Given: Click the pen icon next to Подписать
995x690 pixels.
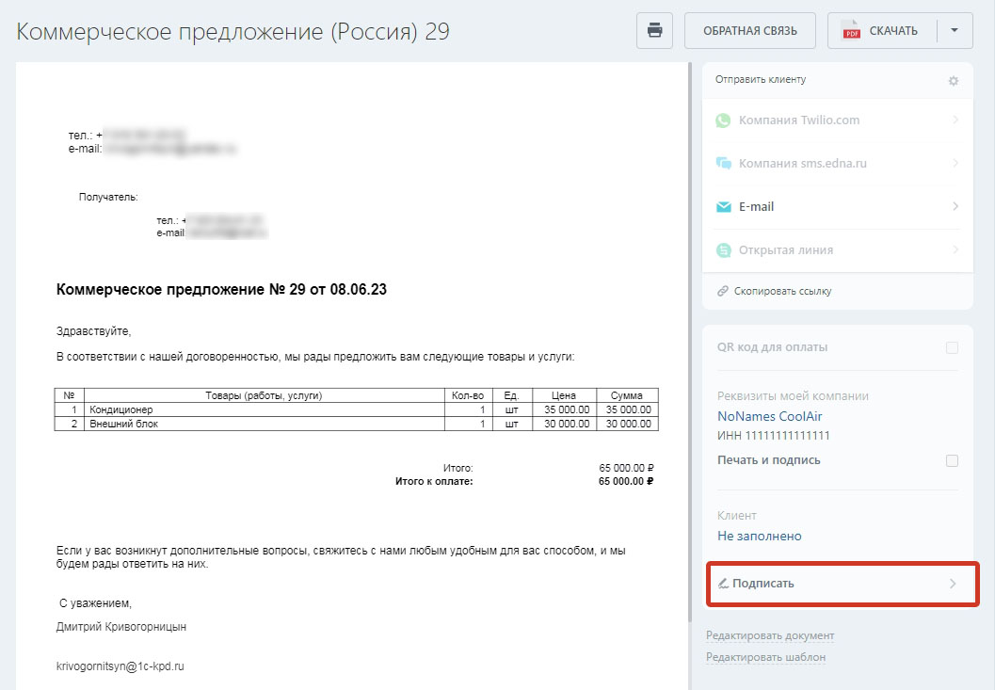Looking at the screenshot, I should tap(724, 583).
